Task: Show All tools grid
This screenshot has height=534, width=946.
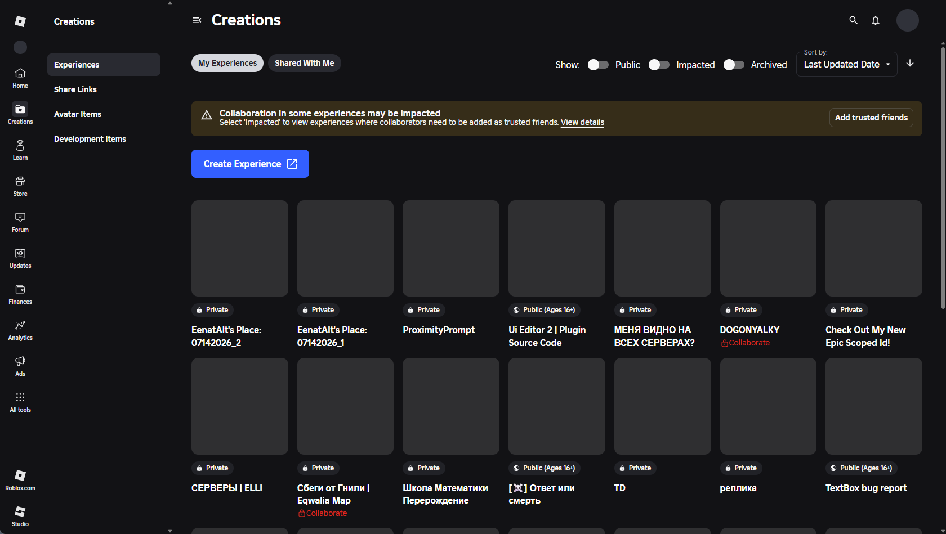Action: click(20, 402)
